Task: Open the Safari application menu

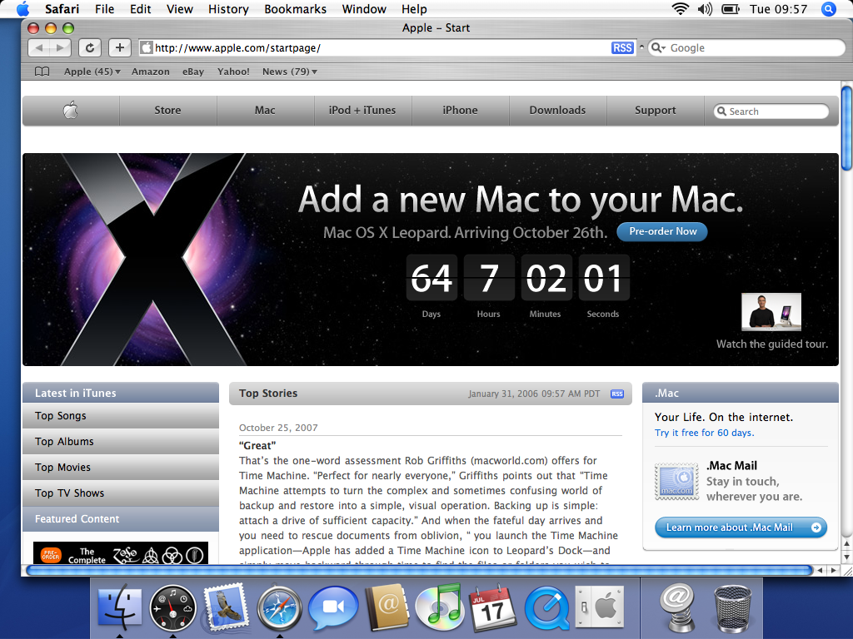Action: coord(62,9)
